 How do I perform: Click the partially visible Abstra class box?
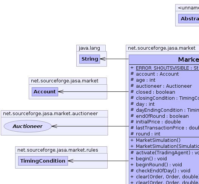click(188, 19)
